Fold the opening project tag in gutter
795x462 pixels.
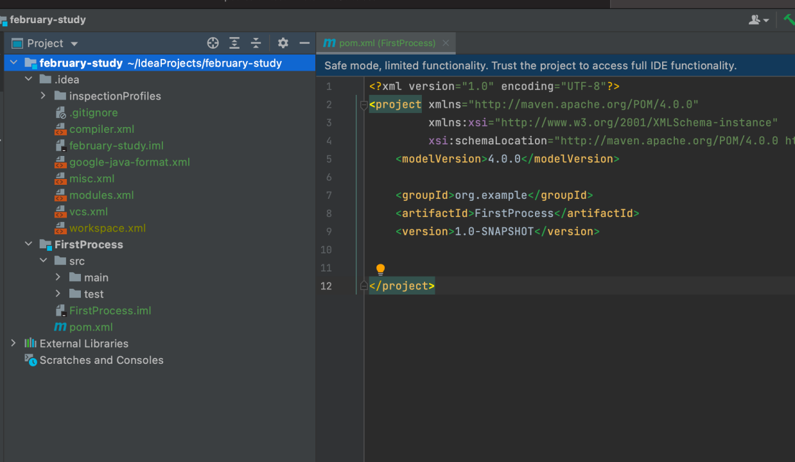[363, 105]
